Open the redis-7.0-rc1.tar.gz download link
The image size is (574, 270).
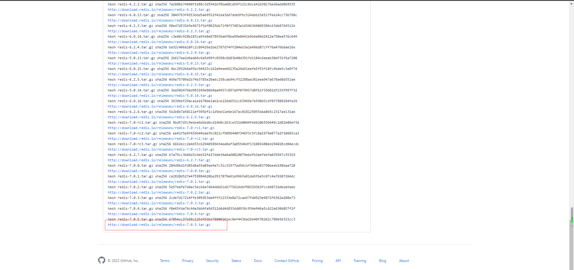pos(161,128)
